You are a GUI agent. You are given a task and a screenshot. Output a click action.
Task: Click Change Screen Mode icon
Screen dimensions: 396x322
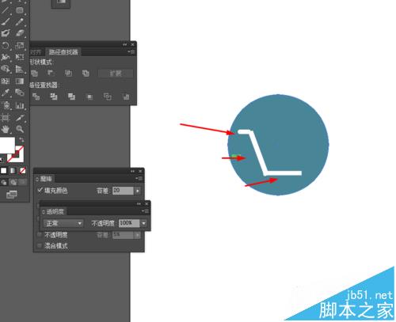coord(12,195)
